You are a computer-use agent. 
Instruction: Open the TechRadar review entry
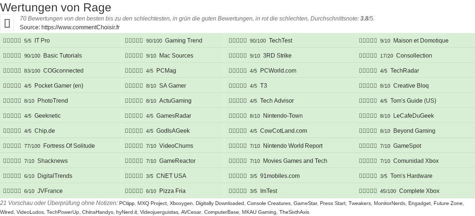pyautogui.click(x=405, y=71)
